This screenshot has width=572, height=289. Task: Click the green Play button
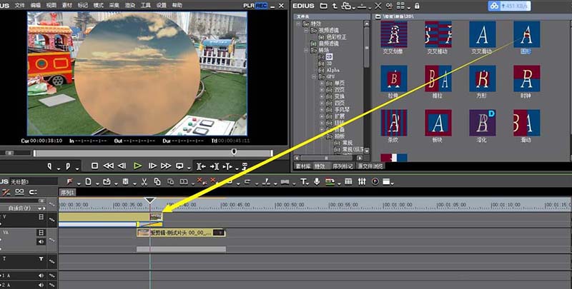(137, 166)
